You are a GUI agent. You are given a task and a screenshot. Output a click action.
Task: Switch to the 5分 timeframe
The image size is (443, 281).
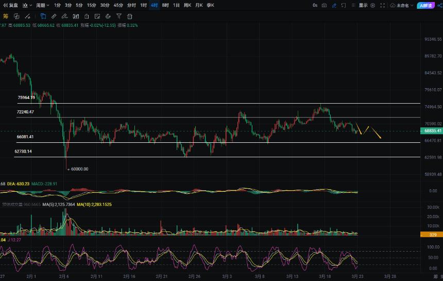coord(79,5)
